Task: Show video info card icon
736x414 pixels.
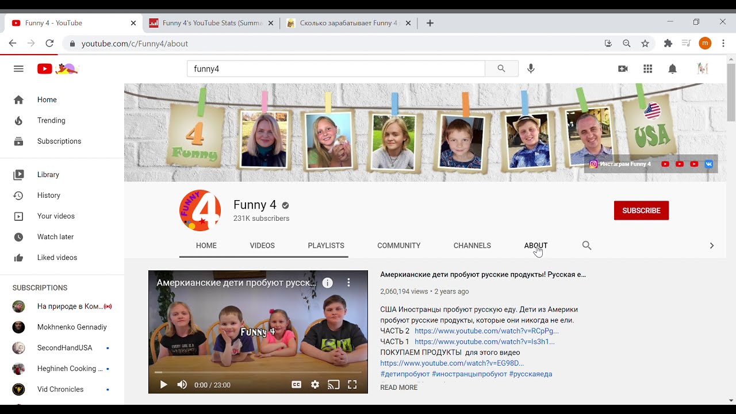Action: coord(328,283)
